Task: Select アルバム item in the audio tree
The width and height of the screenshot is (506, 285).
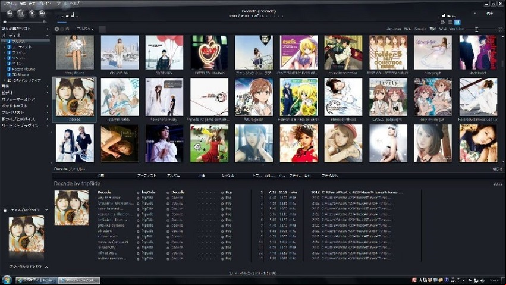Action: coord(18,42)
